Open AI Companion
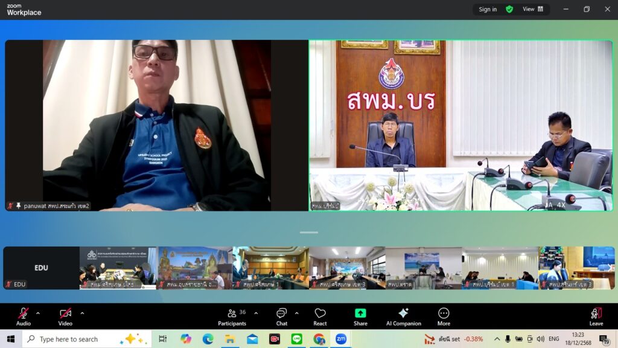 tap(403, 317)
